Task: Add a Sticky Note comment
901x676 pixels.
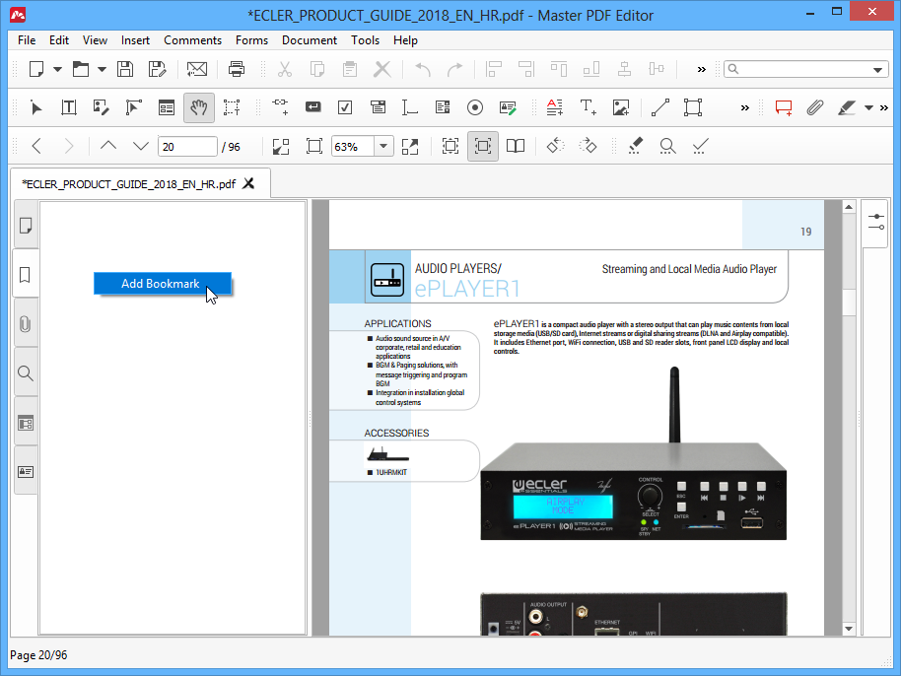Action: click(x=784, y=108)
